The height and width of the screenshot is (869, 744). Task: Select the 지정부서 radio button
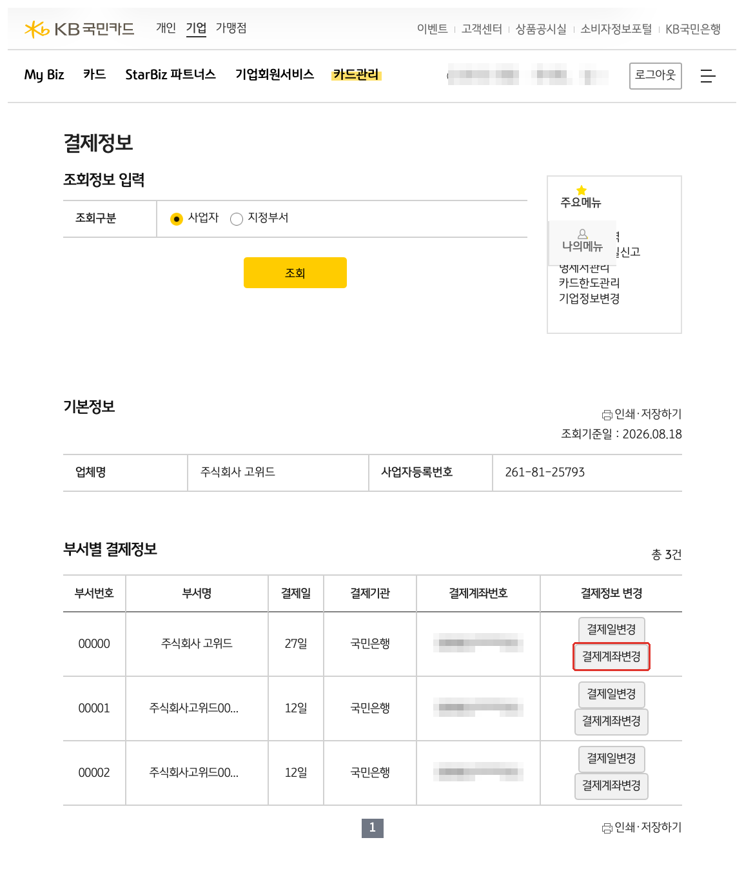click(x=237, y=219)
